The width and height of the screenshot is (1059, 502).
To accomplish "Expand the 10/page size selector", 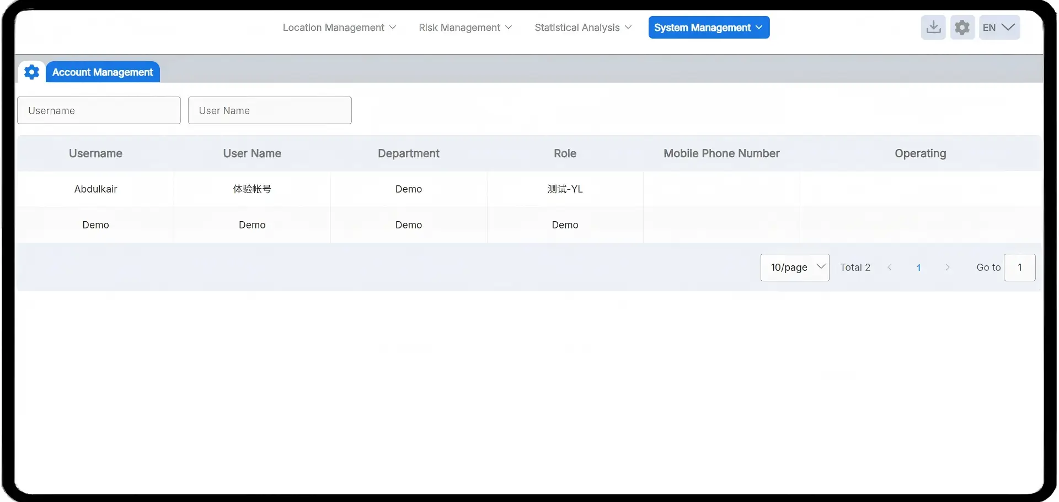I will pos(794,268).
